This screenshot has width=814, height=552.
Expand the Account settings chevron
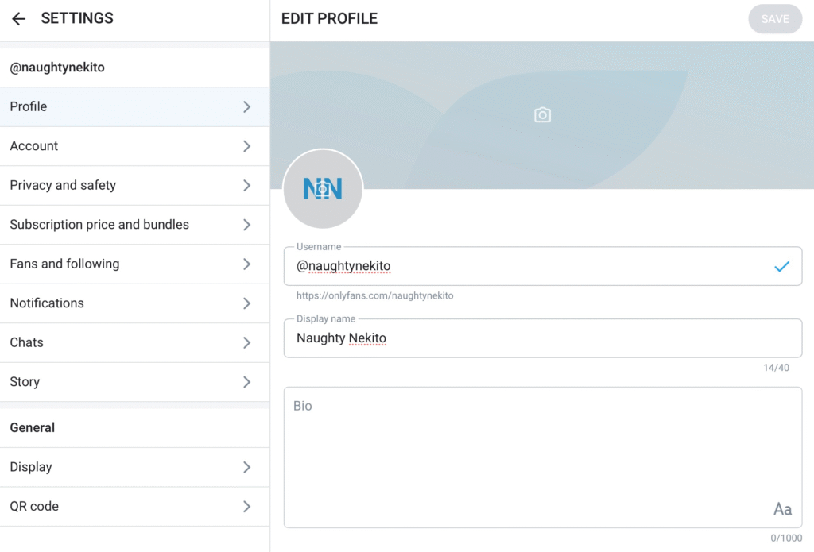coord(246,146)
